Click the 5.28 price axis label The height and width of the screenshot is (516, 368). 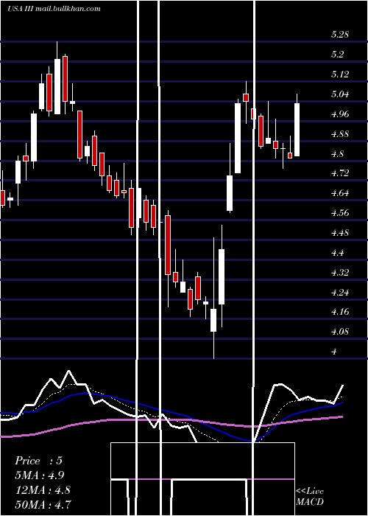pos(340,35)
